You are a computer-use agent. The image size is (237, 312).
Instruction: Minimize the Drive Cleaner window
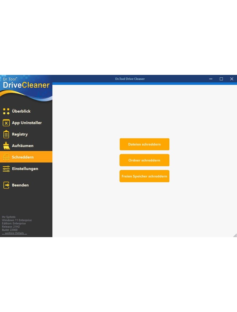pyautogui.click(x=211, y=79)
